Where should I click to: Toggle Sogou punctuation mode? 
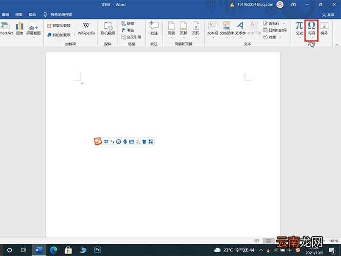click(112, 142)
